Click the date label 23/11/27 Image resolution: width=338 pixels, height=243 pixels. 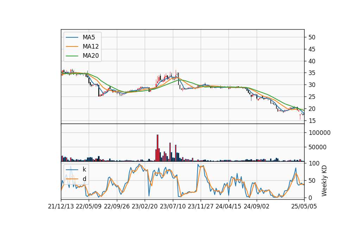click(x=201, y=206)
